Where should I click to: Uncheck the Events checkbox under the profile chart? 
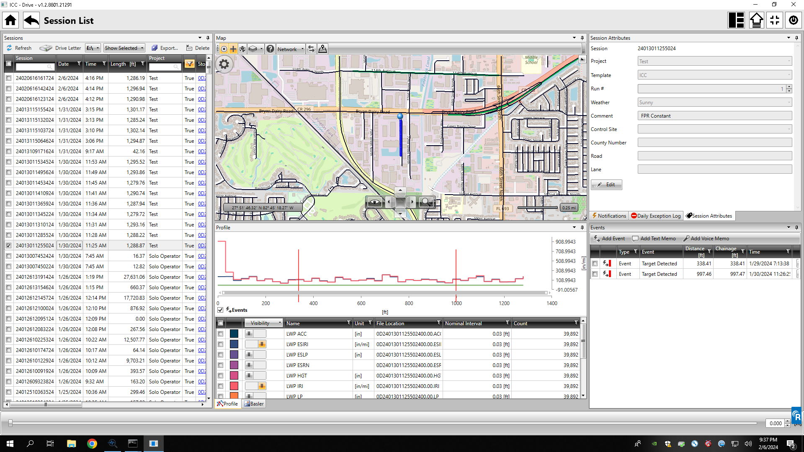click(x=220, y=310)
